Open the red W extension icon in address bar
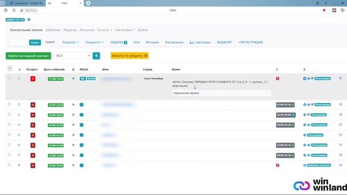 (334, 10)
